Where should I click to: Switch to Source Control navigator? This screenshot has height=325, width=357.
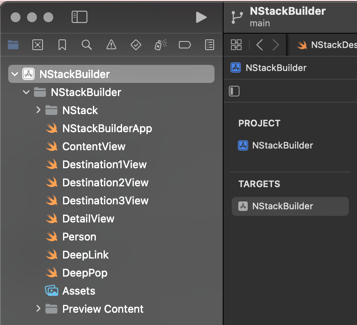(x=38, y=45)
